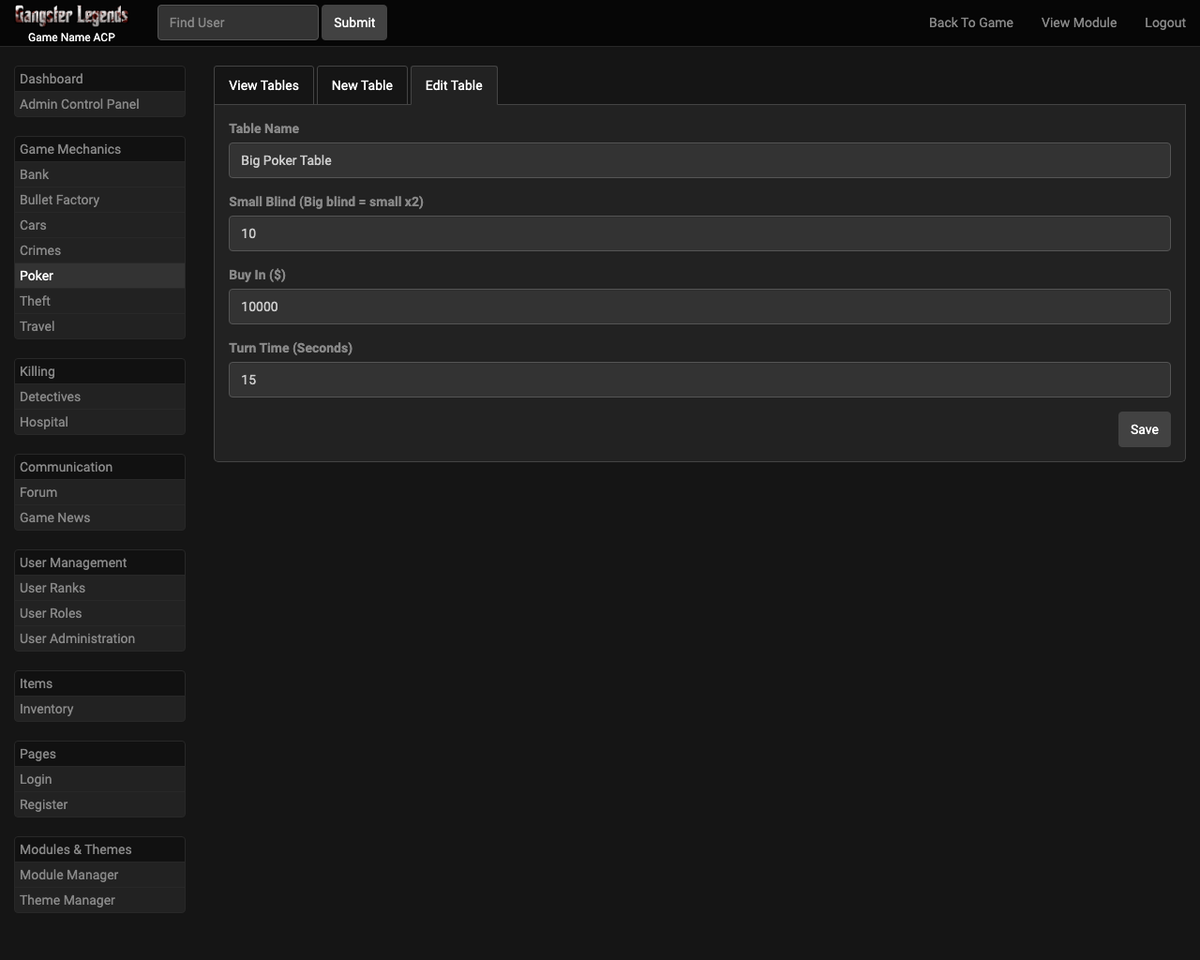The height and width of the screenshot is (960, 1200).
Task: Navigate to Crimes settings
Action: [x=99, y=250]
